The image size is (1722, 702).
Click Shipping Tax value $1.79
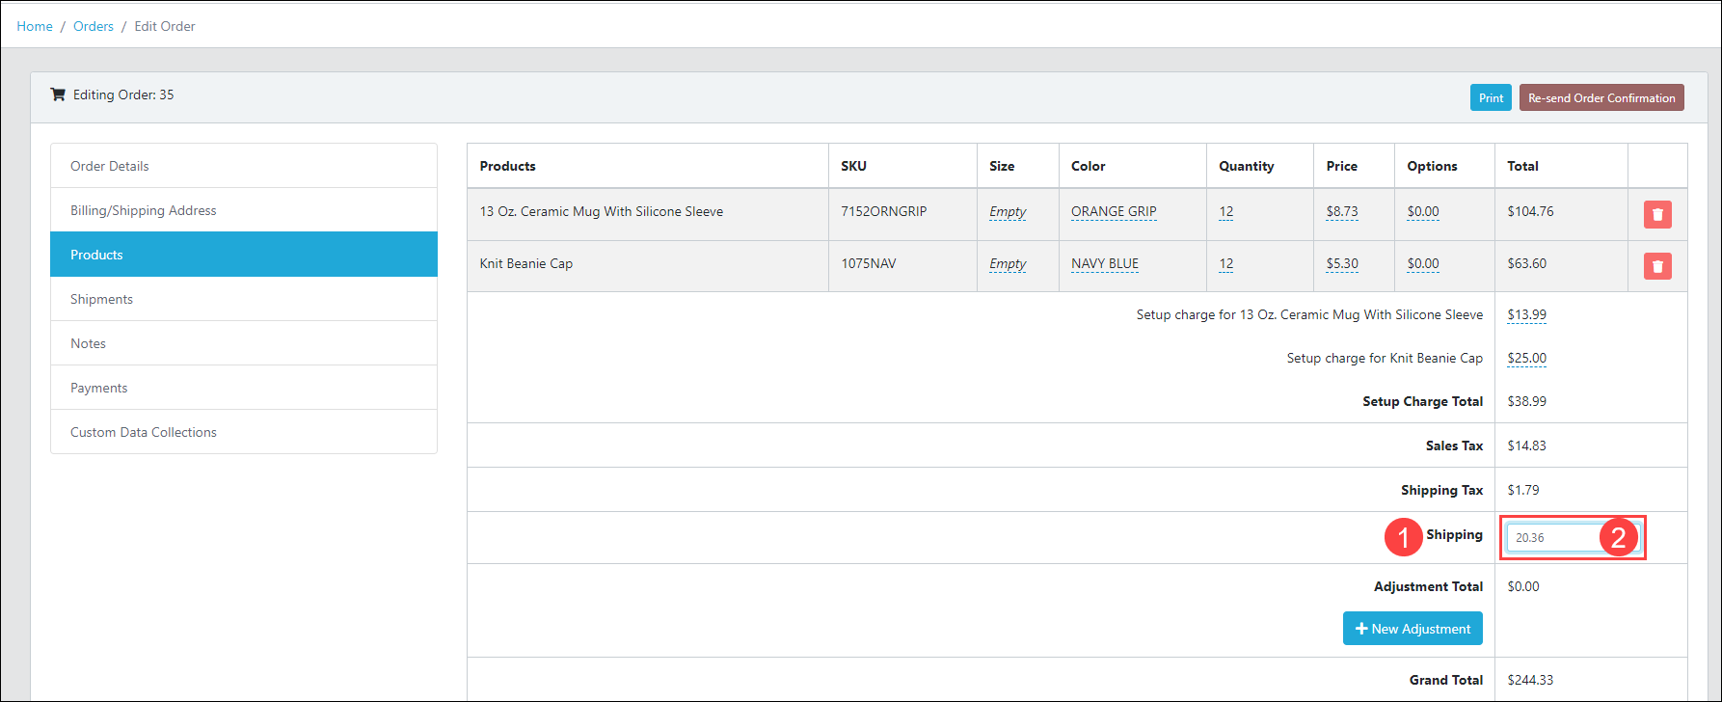[x=1523, y=490]
